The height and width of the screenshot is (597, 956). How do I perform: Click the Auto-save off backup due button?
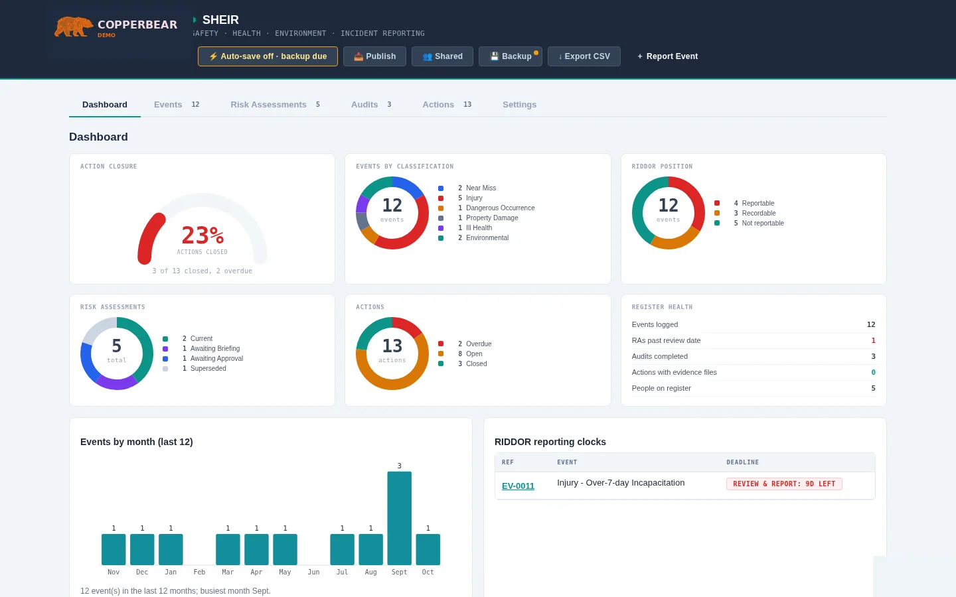tap(268, 56)
